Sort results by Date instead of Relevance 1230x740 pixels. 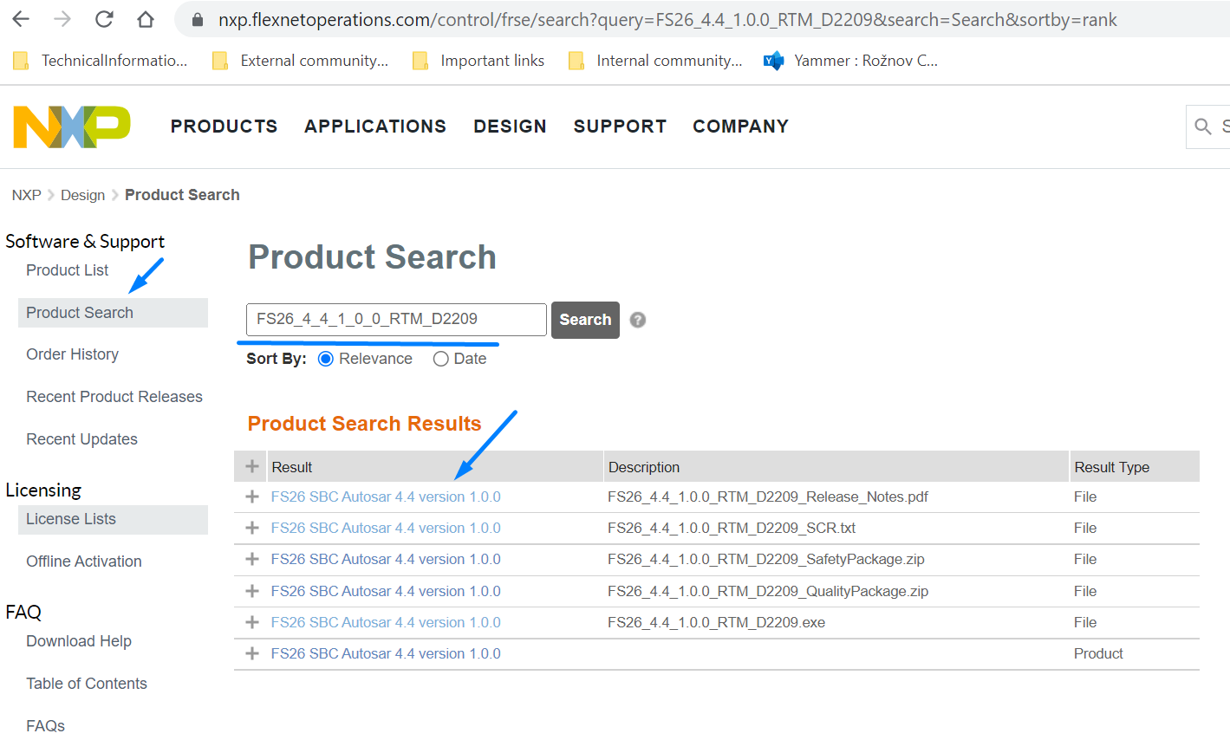pos(440,358)
